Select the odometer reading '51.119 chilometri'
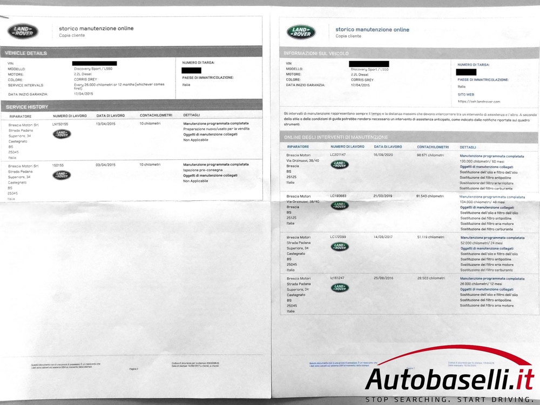 coord(431,237)
